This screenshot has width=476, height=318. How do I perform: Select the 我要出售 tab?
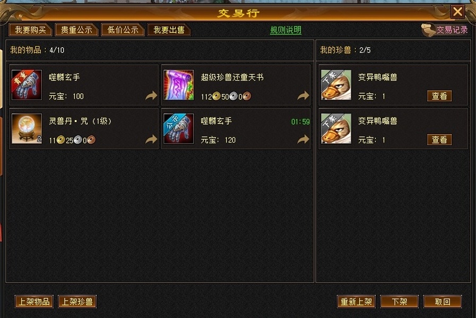tap(169, 30)
